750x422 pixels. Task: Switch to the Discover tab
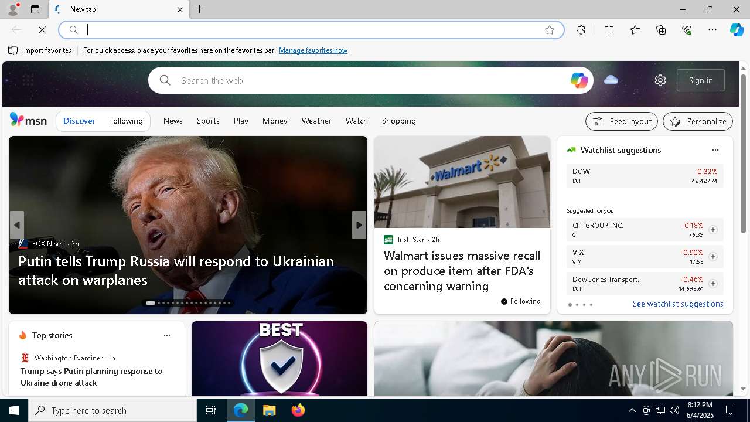(79, 121)
